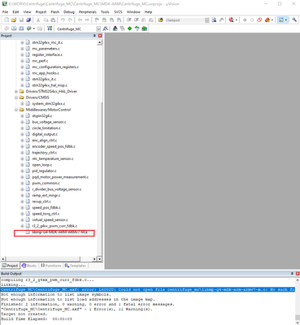Collapse the Middlewares/MotorControl folder
This screenshot has height=325, width=300.
16,110
